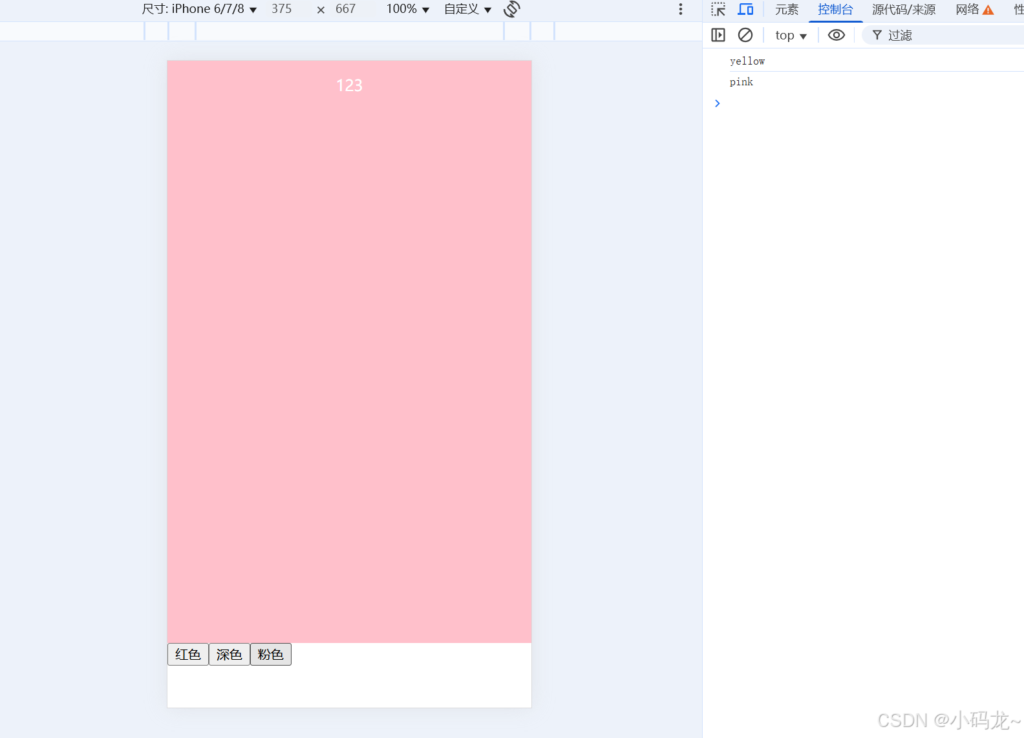Viewport: 1024px width, 738px height.
Task: Click the width field showing 375
Action: (282, 9)
